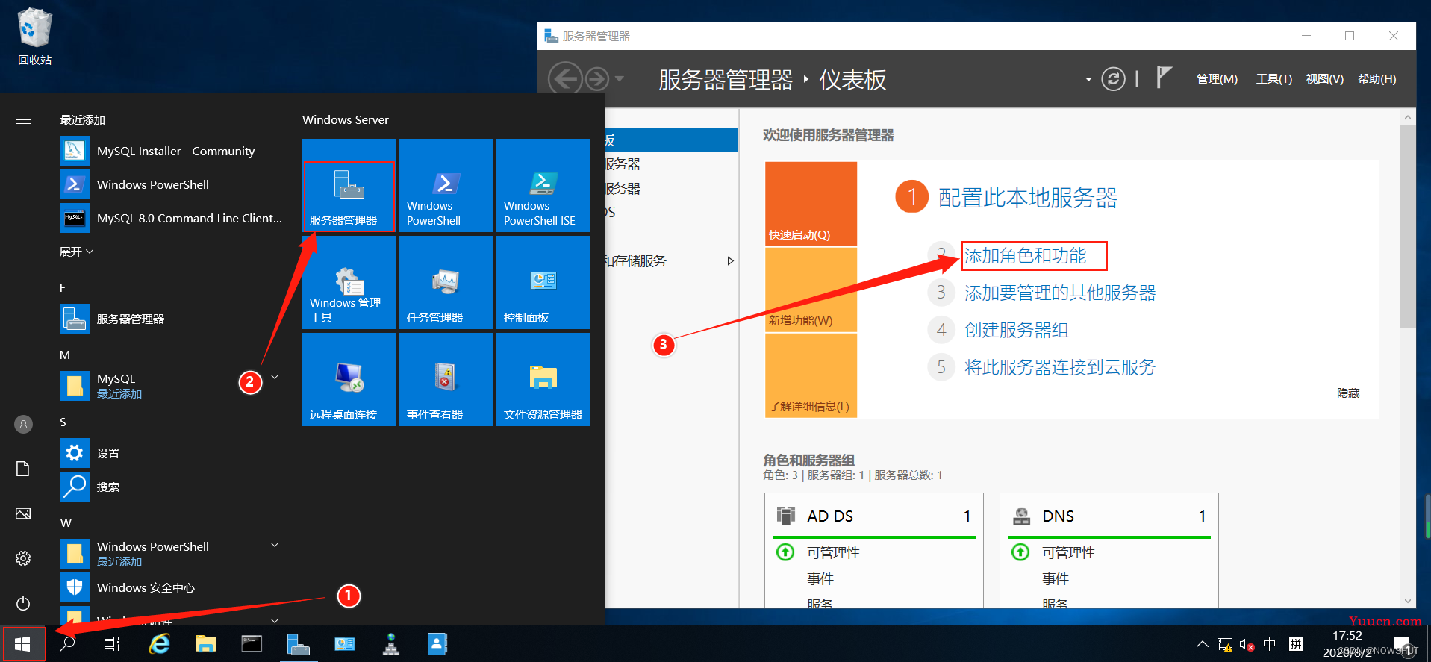Image resolution: width=1431 pixels, height=662 pixels.
Task: Click the 创建服务器组 link
Action: (x=1017, y=330)
